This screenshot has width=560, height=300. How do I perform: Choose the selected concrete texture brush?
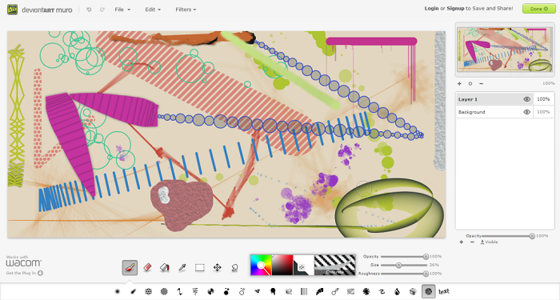pyautogui.click(x=429, y=291)
